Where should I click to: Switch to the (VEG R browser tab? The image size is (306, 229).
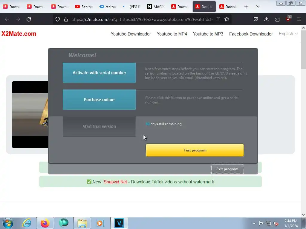132,7
